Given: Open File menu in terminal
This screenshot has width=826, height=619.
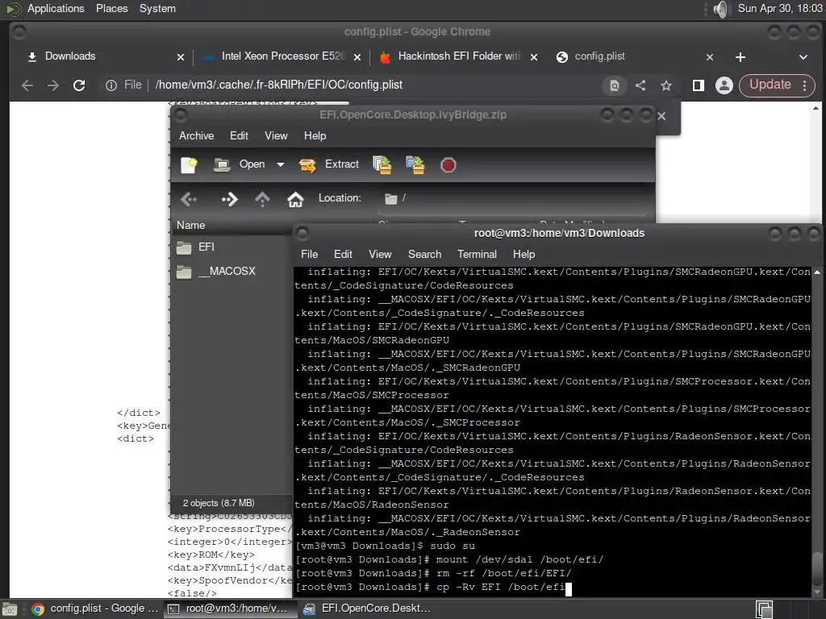Looking at the screenshot, I should tap(309, 254).
